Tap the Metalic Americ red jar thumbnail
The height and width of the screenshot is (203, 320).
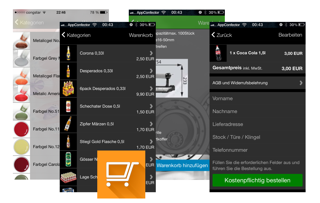tap(21, 94)
